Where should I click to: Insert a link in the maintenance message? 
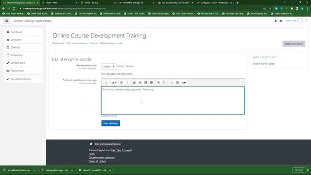[159, 83]
